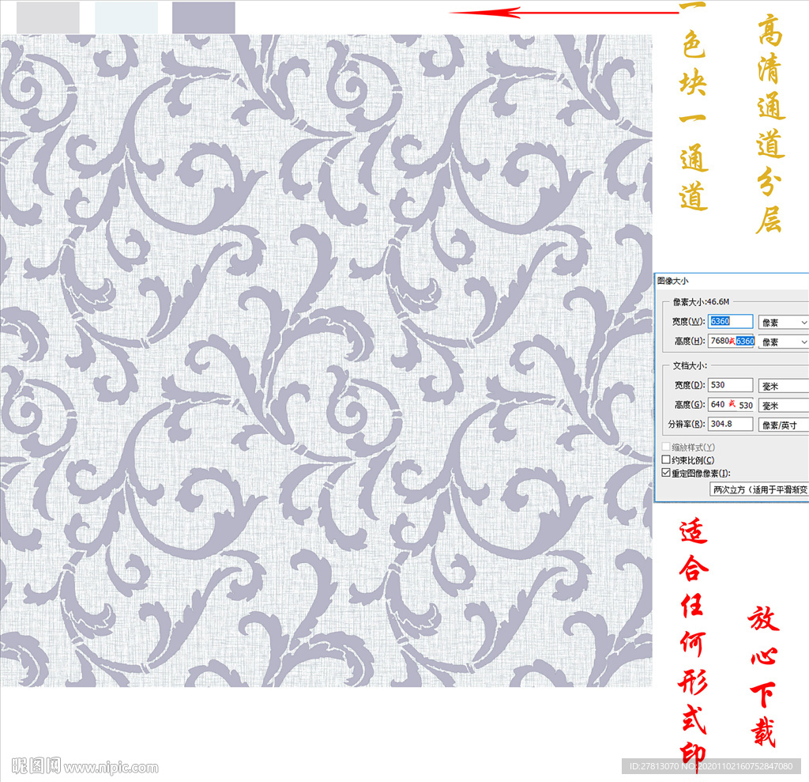The width and height of the screenshot is (809, 782).
Task: Click the resolution field showing 304.8
Action: (730, 424)
